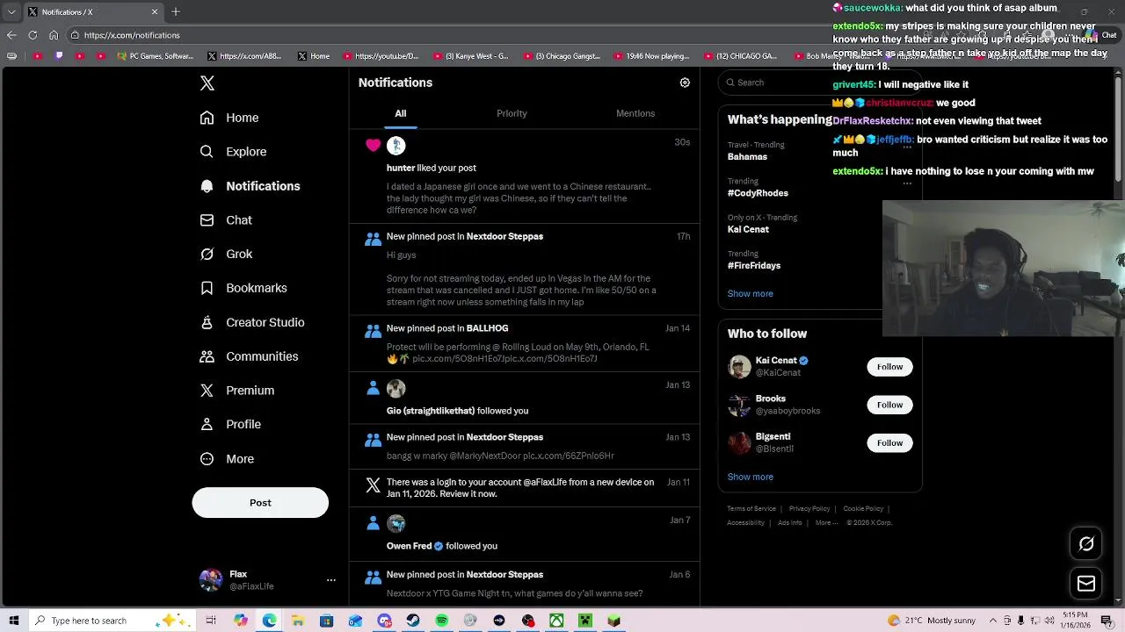The image size is (1125, 632).
Task: Open Grok from the sidebar
Action: click(226, 255)
